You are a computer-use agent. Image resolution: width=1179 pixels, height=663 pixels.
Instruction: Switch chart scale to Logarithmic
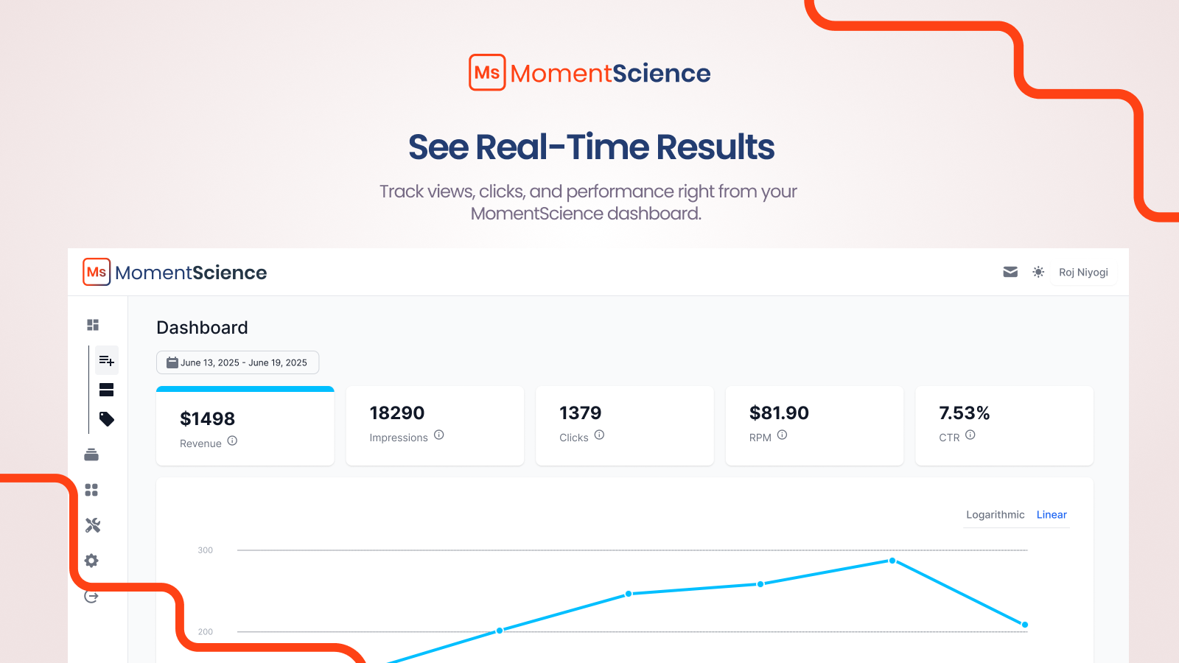click(995, 515)
